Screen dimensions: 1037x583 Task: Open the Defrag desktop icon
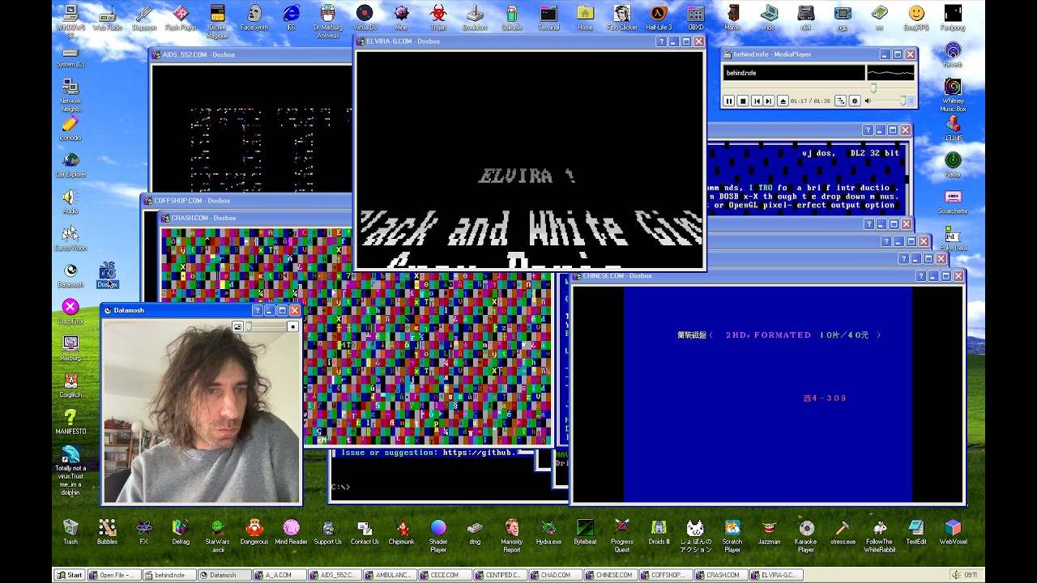181,532
